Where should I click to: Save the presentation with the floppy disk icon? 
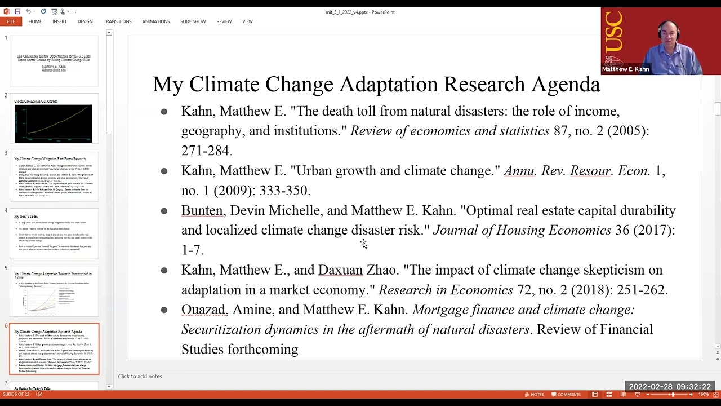click(17, 11)
